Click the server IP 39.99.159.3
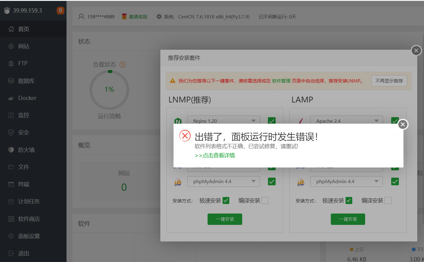Screen dimensions: 424x262 pyautogui.click(x=27, y=10)
